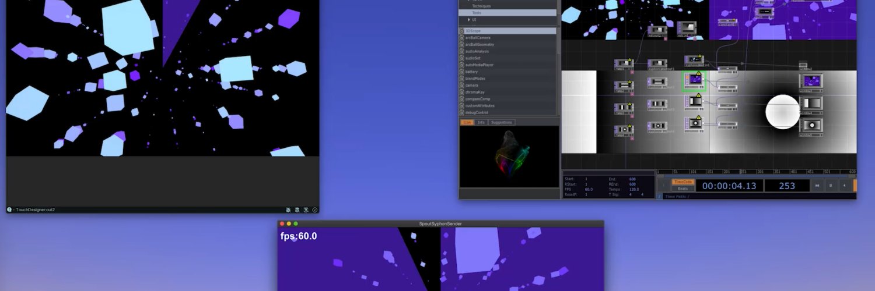875x291 pixels.
Task: Select customAttributes in the palette list
Action: [x=507, y=106]
